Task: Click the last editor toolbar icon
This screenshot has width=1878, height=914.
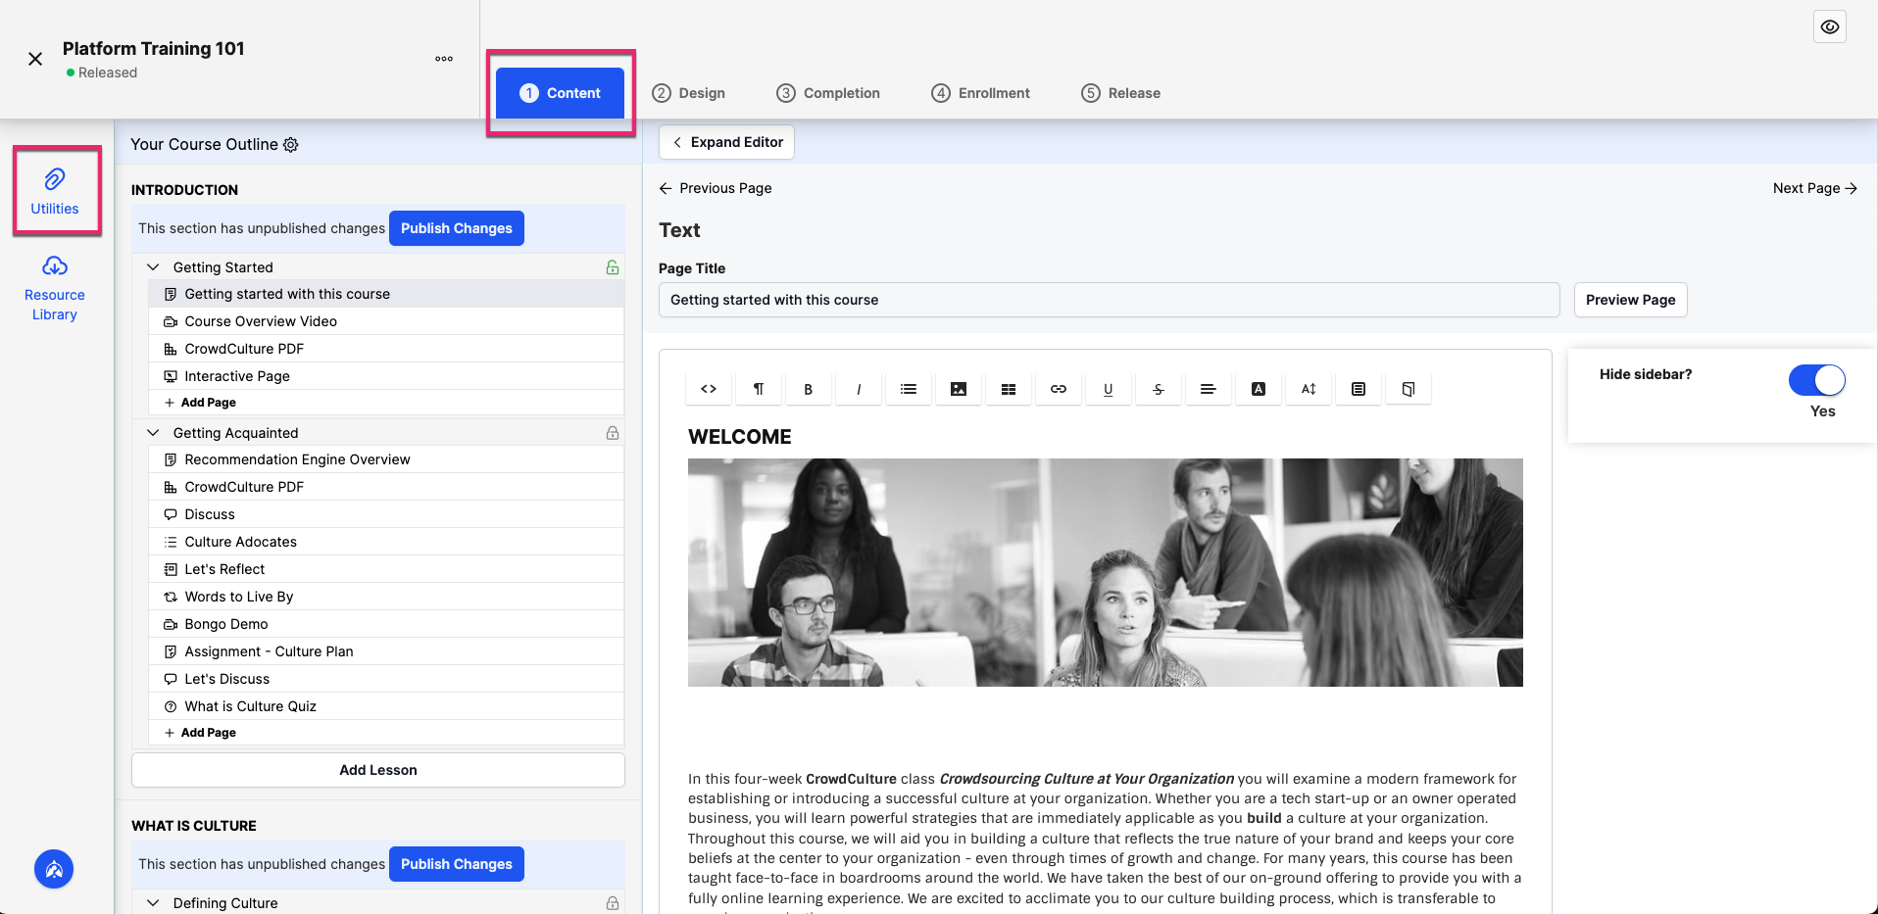Action: point(1408,389)
